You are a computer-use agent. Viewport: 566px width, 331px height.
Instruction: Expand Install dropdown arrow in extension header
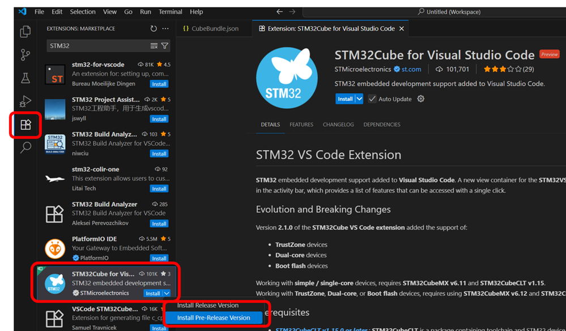point(359,99)
